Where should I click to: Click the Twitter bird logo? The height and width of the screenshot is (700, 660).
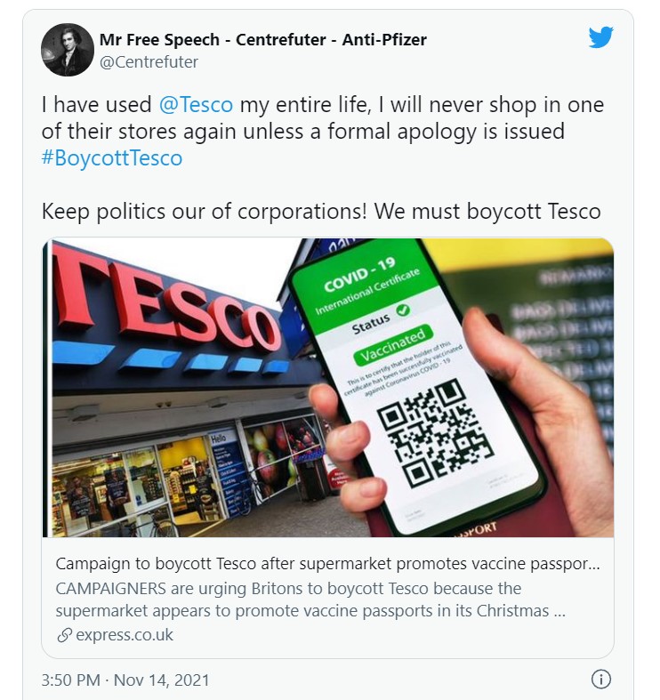point(600,37)
